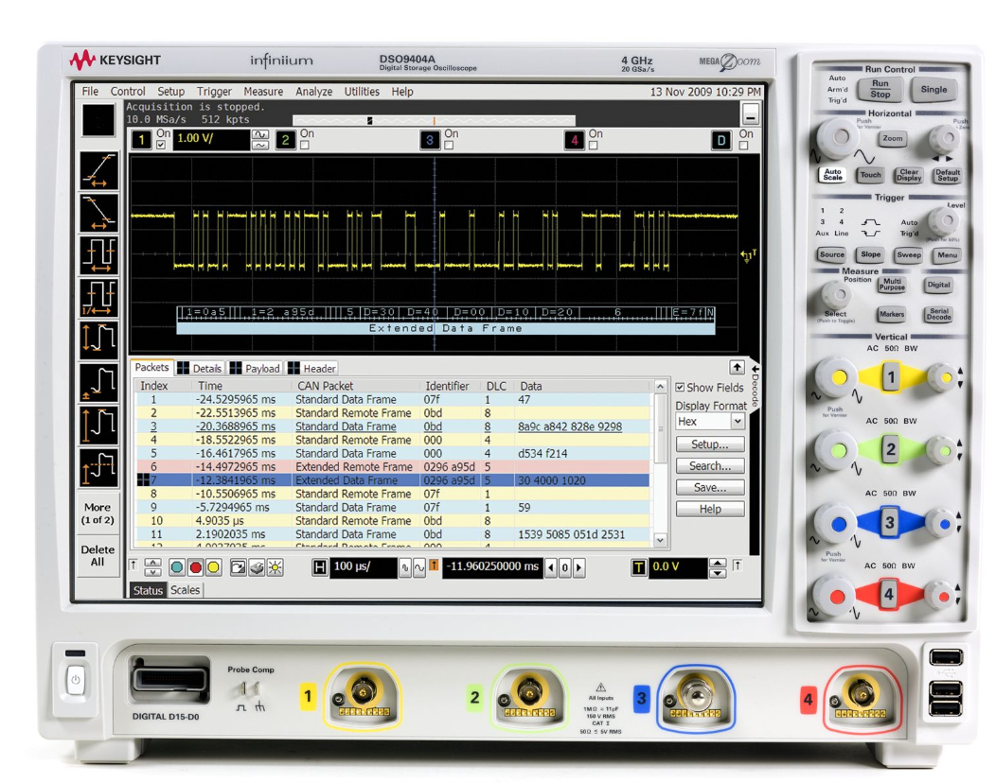996x783 pixels.
Task: Click the sun brightness icon in bottom toolbar
Action: tap(275, 567)
